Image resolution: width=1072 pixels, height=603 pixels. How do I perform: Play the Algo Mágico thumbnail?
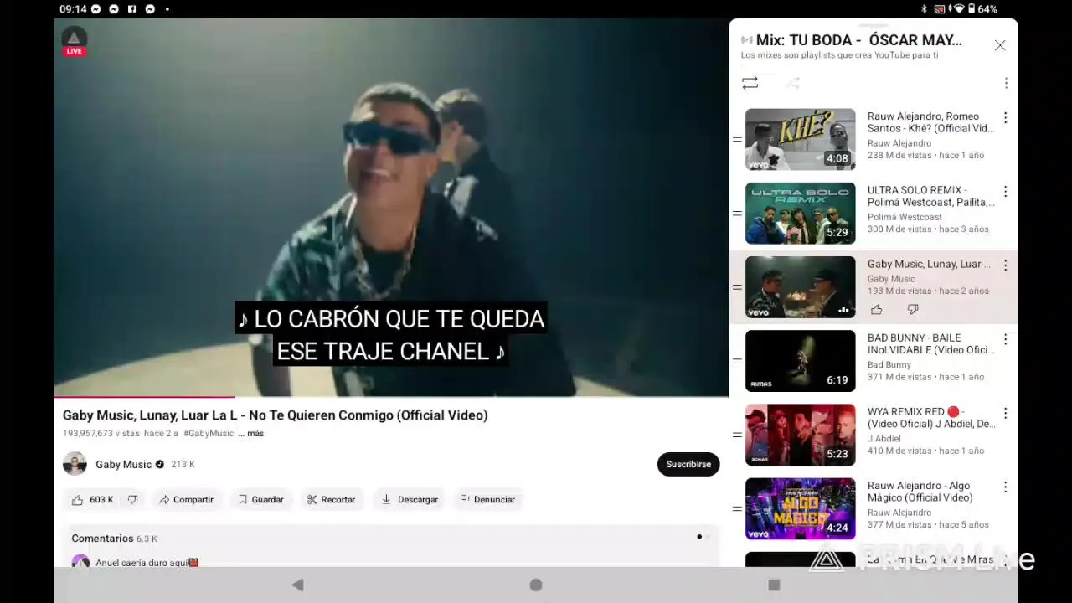point(801,508)
